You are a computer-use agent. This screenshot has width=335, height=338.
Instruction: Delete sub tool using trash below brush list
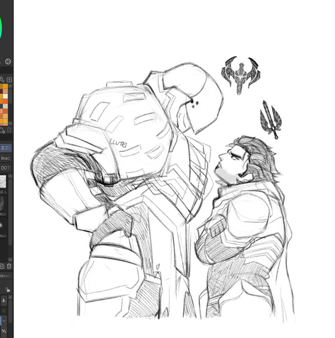point(9,266)
